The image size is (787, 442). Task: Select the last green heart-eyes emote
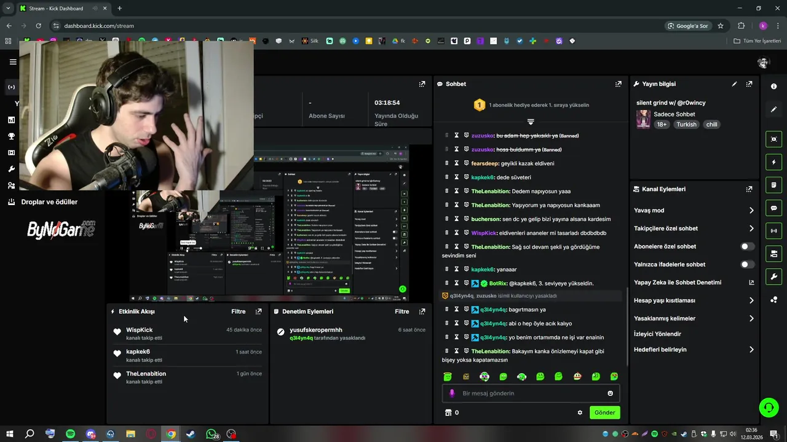click(x=614, y=377)
